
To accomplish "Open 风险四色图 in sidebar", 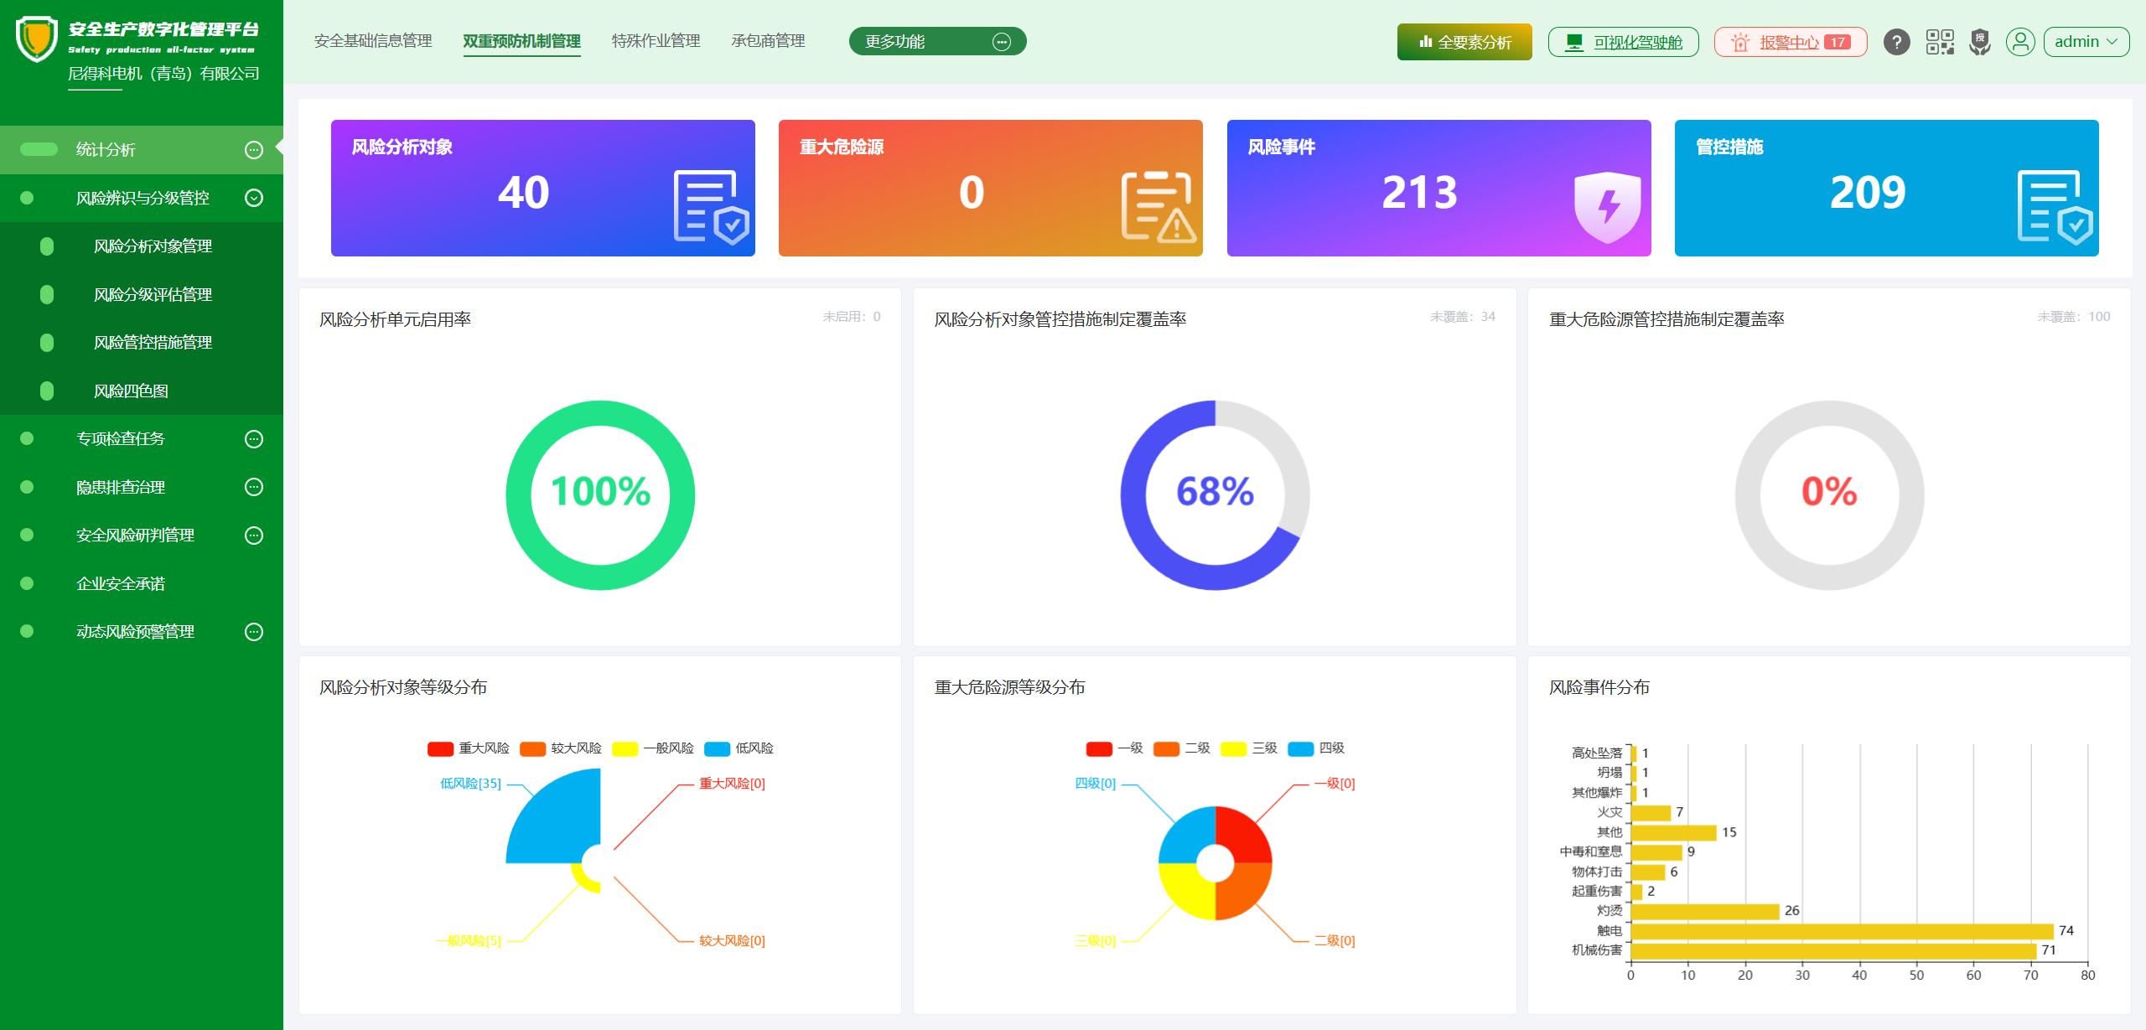I will [131, 391].
